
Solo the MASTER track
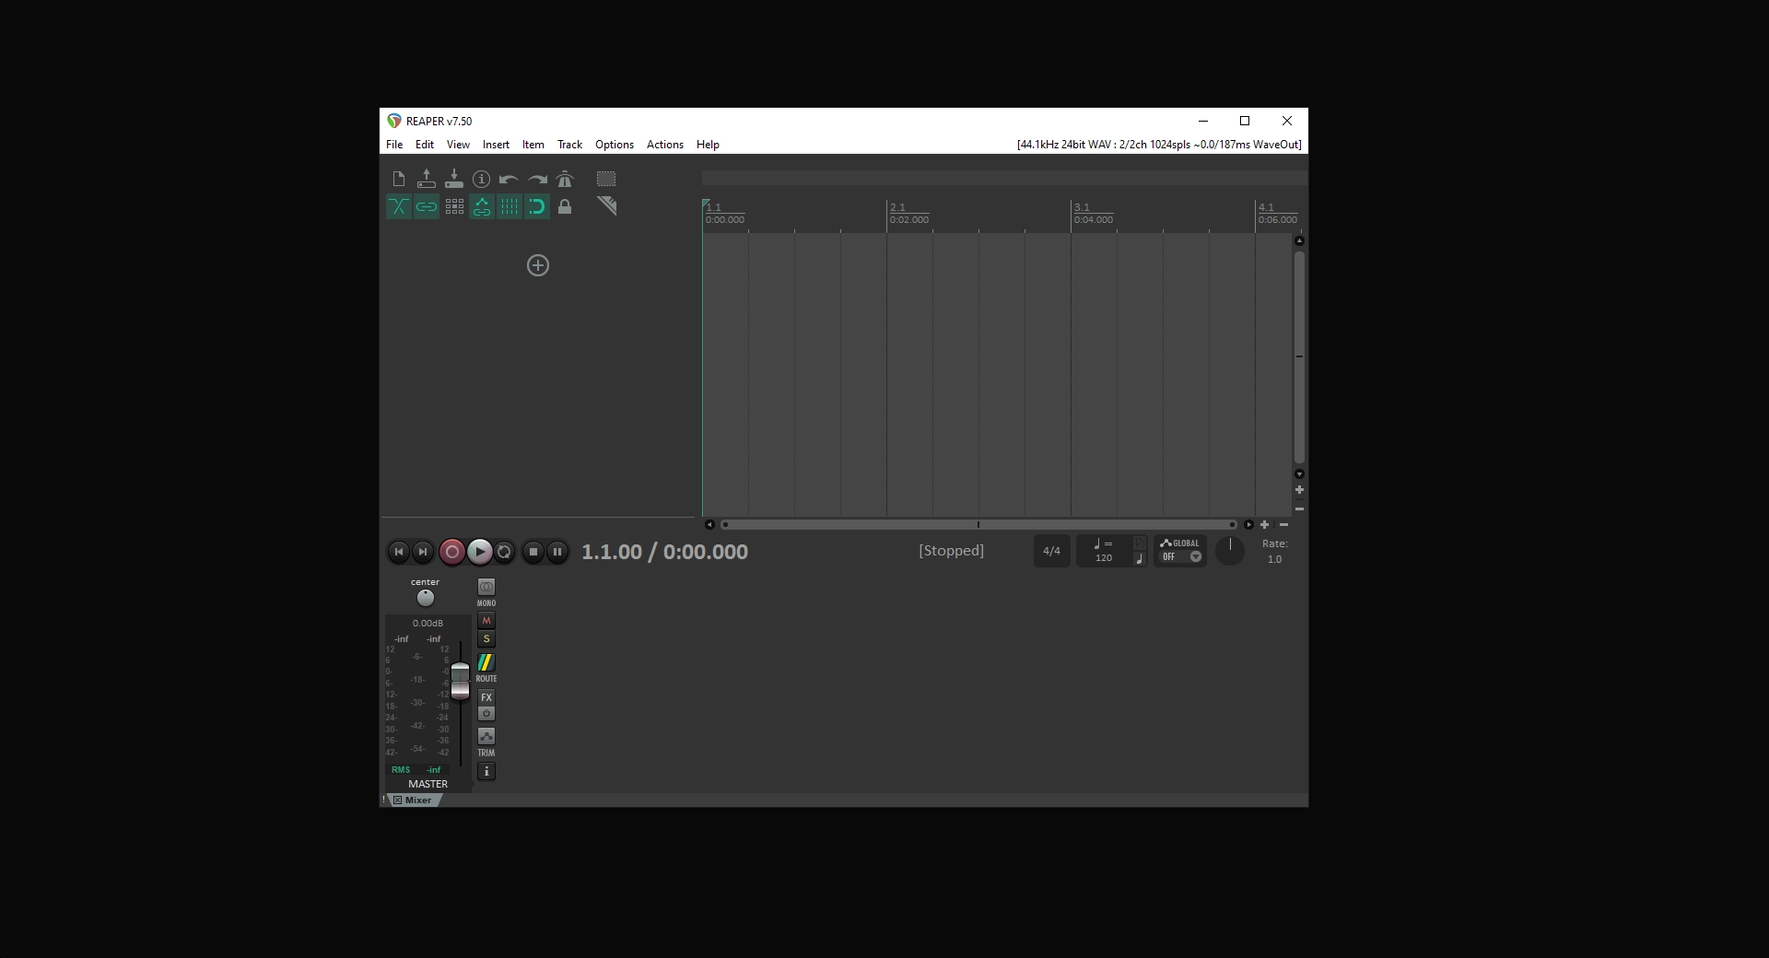tap(486, 639)
